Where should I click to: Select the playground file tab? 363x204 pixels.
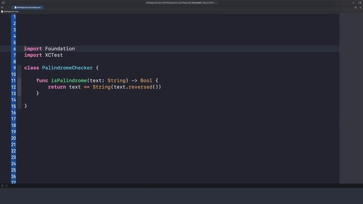[28, 7]
